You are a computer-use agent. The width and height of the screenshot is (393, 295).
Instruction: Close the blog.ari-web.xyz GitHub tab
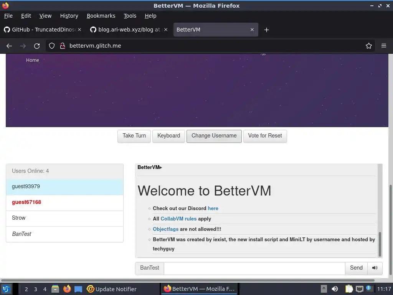click(166, 30)
